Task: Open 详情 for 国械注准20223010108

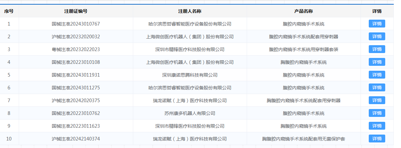Action: [x=377, y=62]
